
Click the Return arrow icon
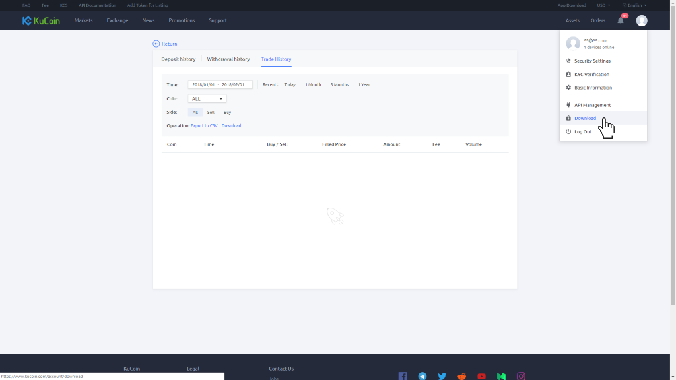tap(156, 44)
